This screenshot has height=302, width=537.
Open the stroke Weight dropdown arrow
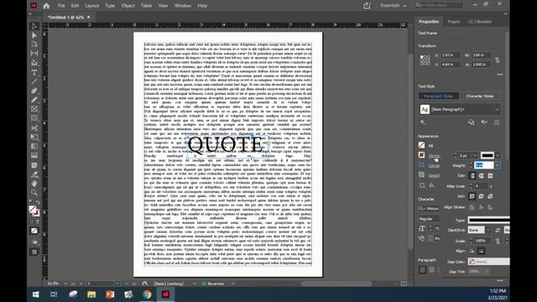[498, 165]
